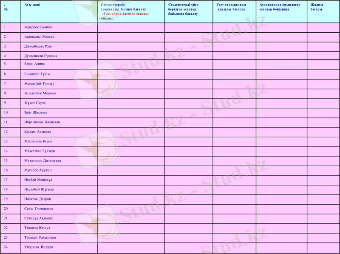The image size is (340, 254).
Task: Select row number 12 in the № column
Action: [6, 132]
